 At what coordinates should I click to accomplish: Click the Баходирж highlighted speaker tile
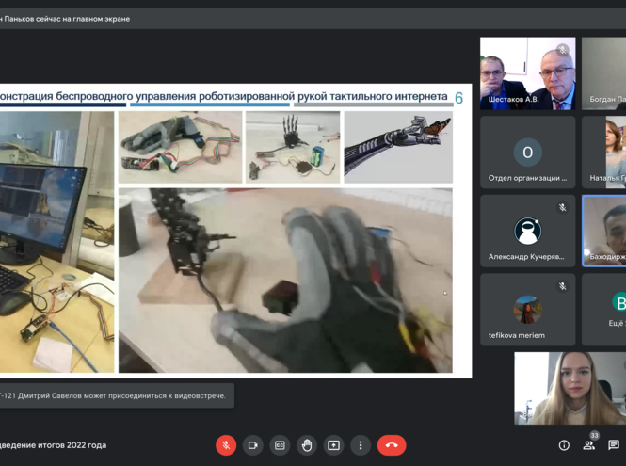click(x=604, y=231)
